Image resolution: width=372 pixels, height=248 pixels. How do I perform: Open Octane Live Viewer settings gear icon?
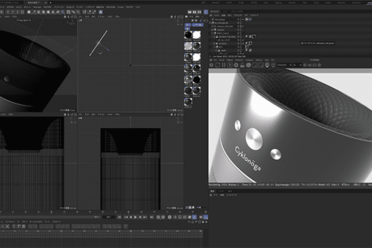pos(211,65)
